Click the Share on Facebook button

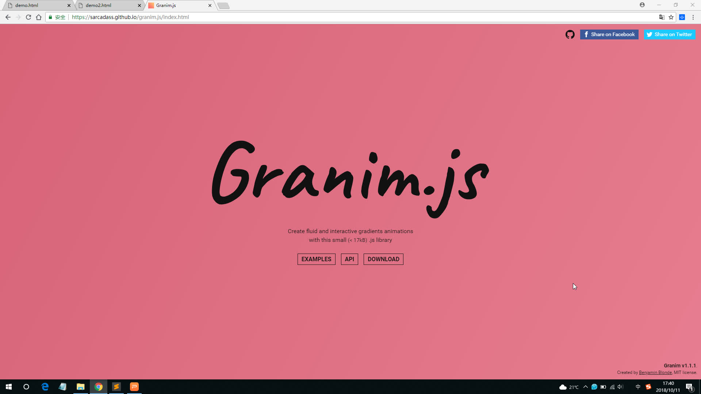[x=609, y=34]
